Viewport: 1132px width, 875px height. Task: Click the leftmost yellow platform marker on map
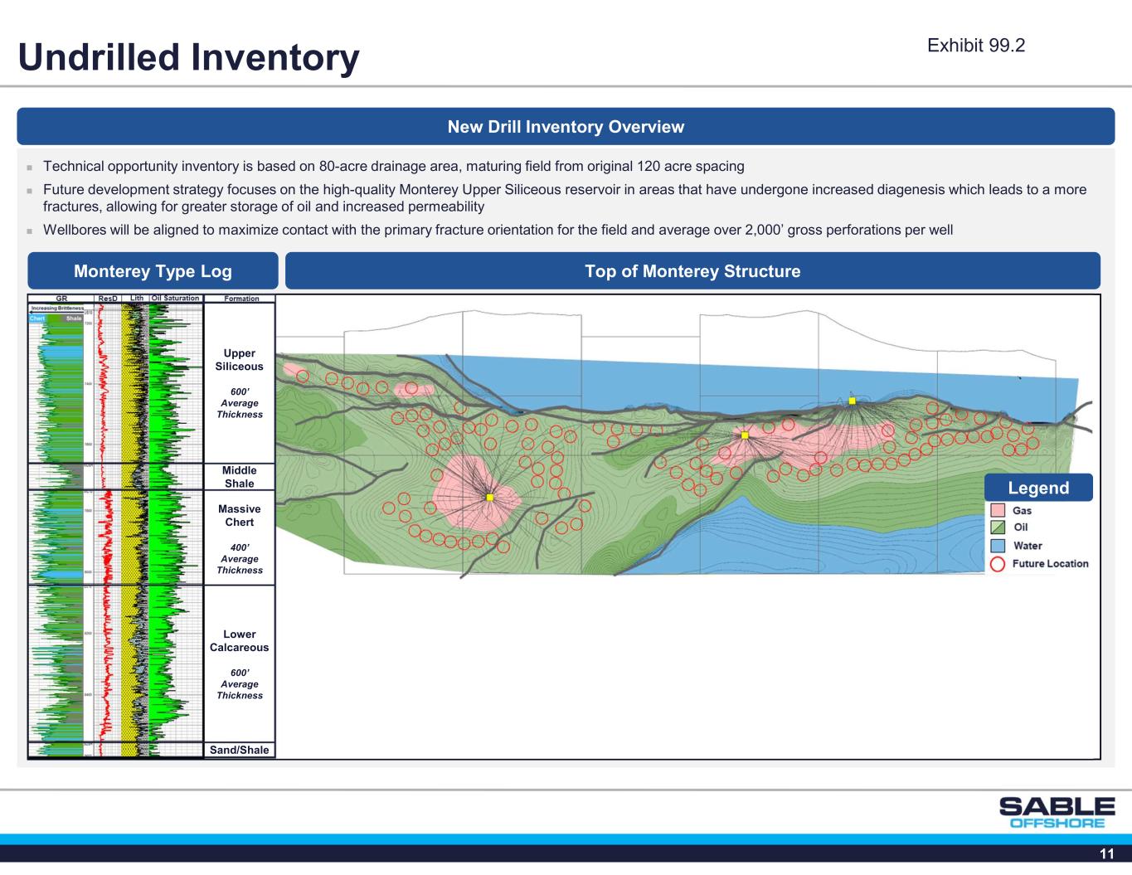(x=489, y=497)
